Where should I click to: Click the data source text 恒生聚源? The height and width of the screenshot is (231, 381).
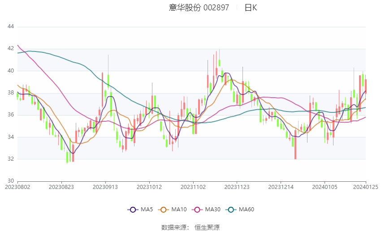coord(207,227)
